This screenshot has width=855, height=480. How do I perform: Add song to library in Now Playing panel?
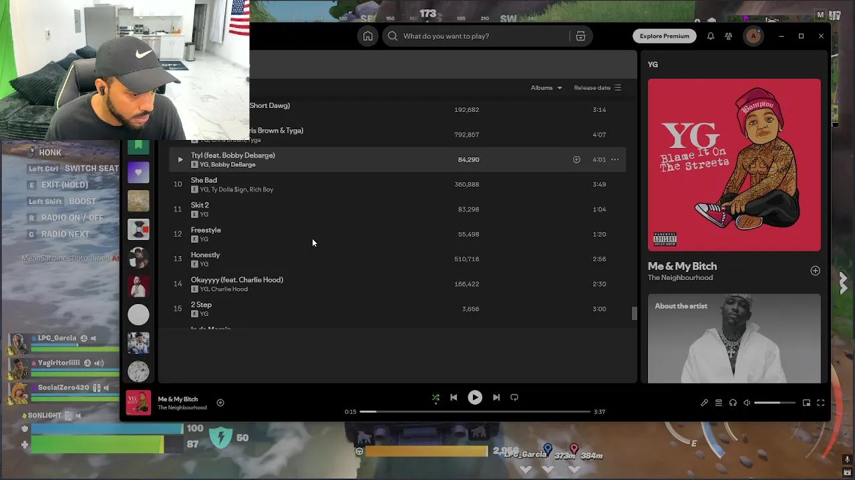[815, 271]
